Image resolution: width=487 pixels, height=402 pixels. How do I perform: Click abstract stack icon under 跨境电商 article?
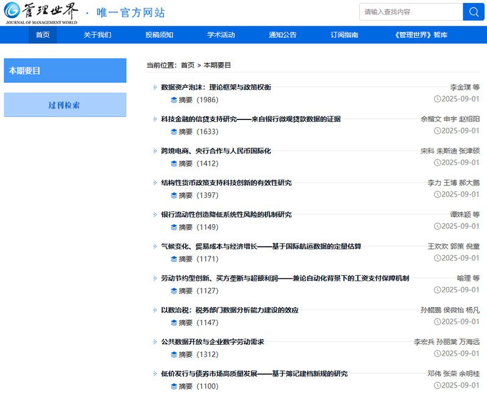coord(174,163)
